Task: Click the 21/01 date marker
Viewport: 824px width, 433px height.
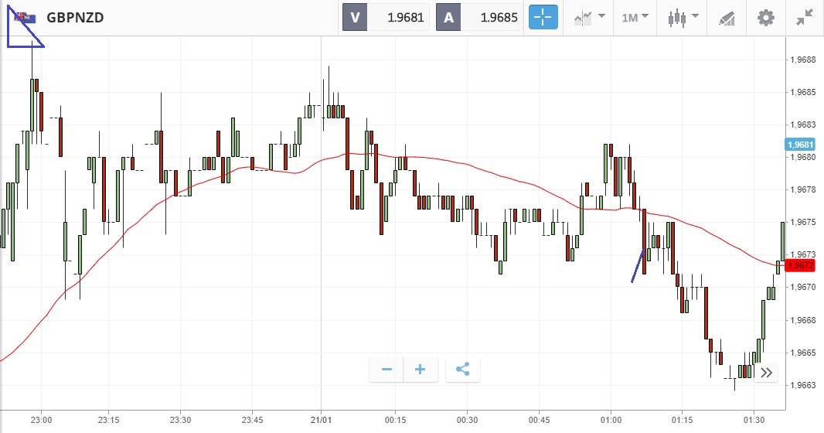Action: (321, 419)
